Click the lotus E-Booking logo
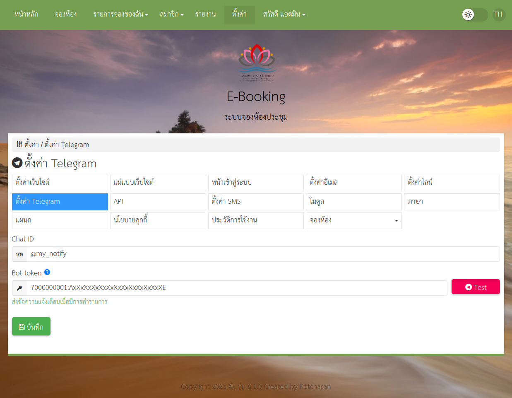 (257, 63)
